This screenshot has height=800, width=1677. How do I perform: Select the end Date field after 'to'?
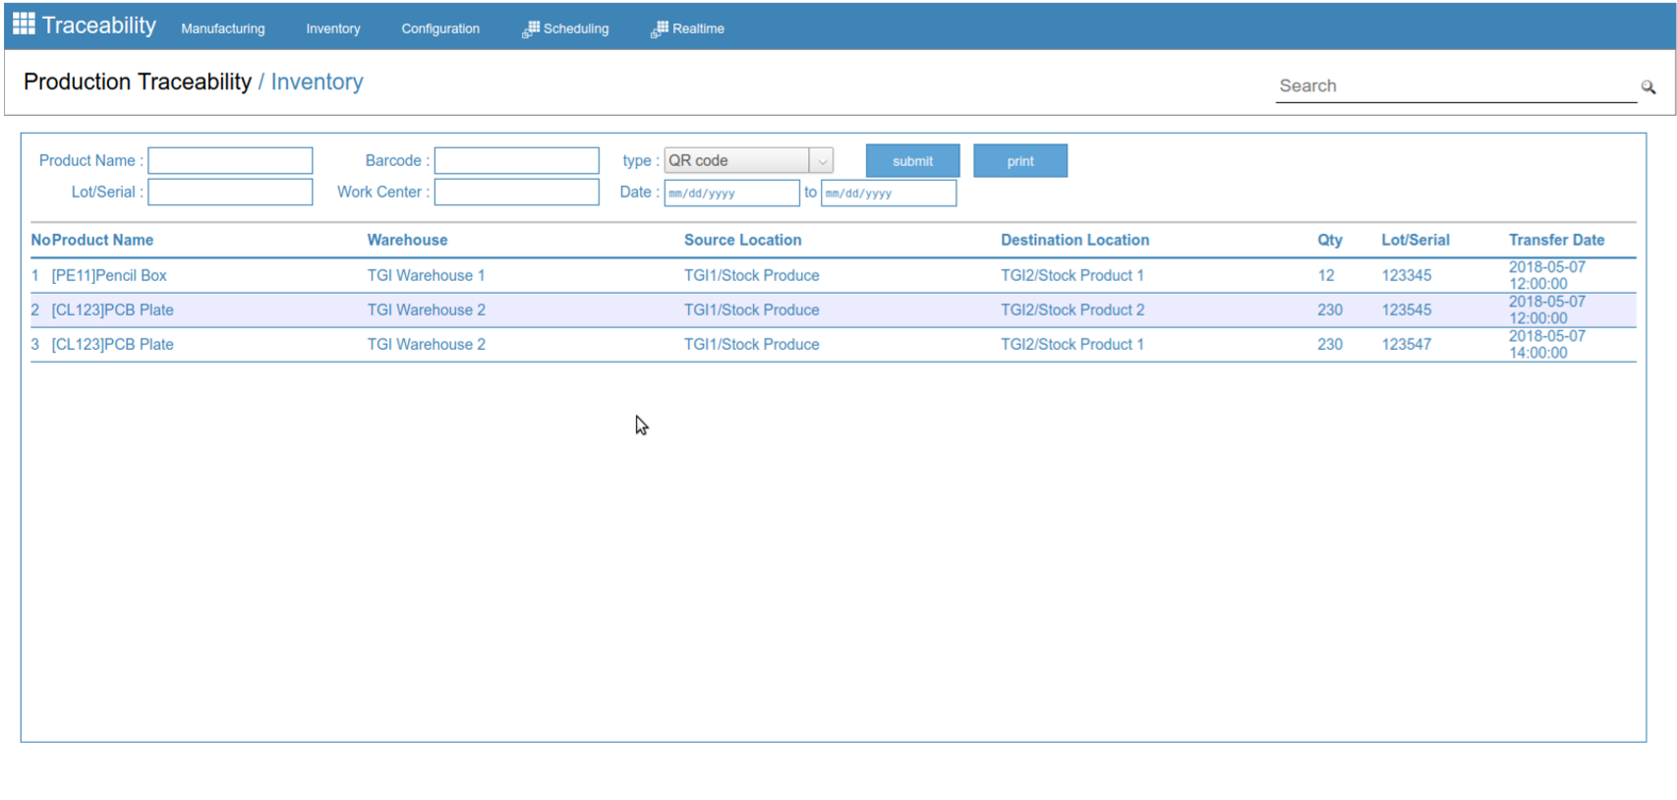[x=888, y=193]
